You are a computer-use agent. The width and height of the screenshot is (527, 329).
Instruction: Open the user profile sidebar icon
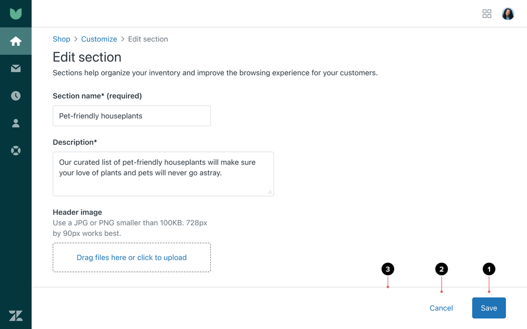tap(16, 123)
